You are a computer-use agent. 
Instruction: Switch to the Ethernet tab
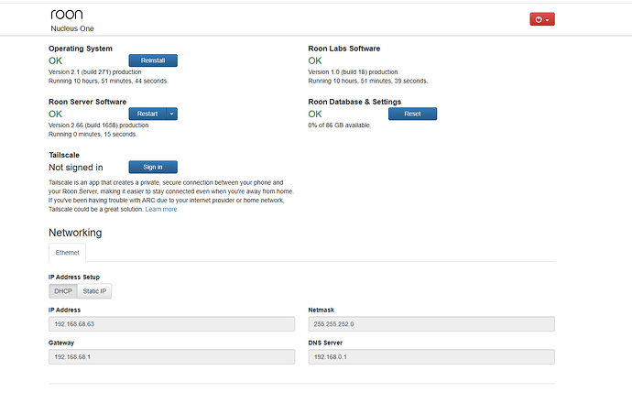(x=67, y=253)
